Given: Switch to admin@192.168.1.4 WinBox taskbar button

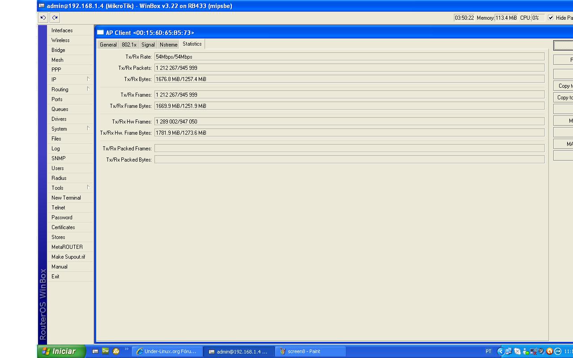Looking at the screenshot, I should point(239,351).
